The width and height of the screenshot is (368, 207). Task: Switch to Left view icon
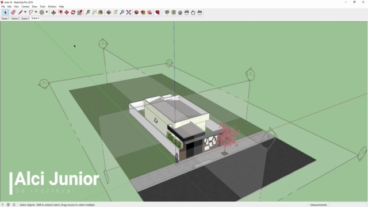point(200,13)
